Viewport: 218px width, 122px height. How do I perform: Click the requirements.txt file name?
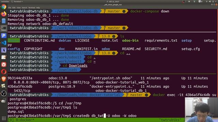(161, 41)
